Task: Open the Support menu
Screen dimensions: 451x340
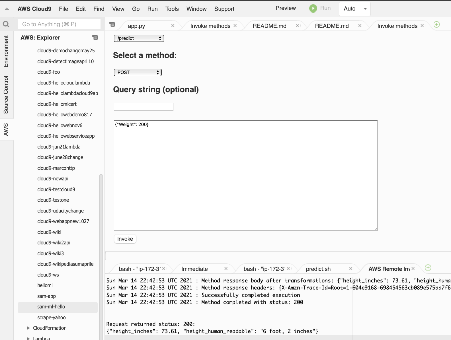Action: point(224,9)
